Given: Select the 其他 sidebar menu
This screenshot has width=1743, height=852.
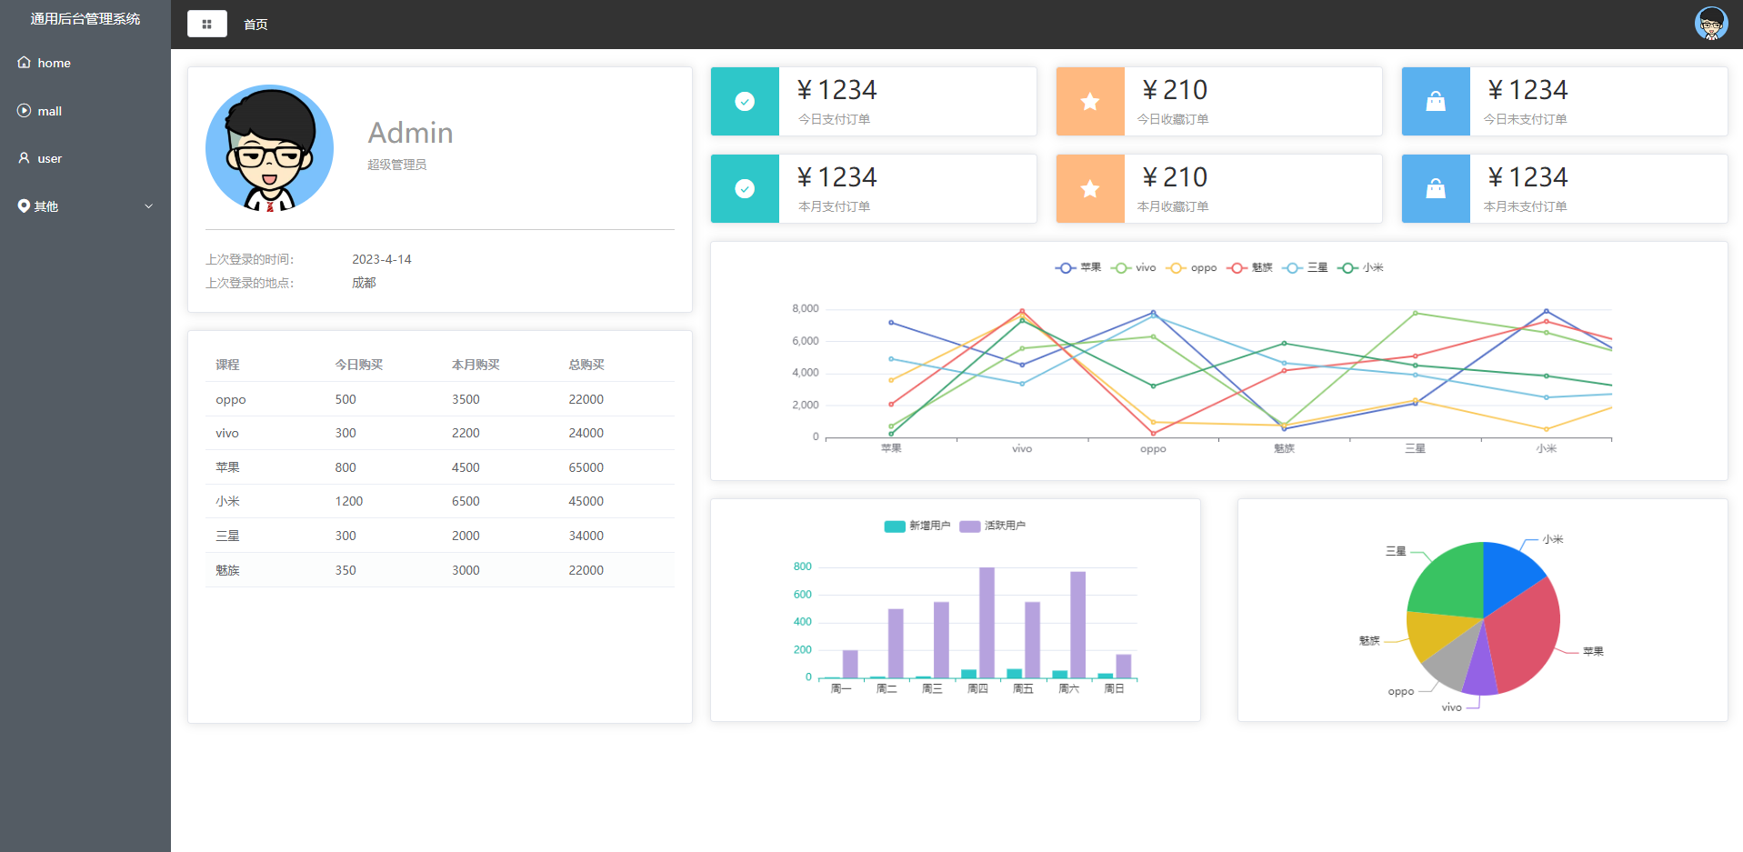Looking at the screenshot, I should 85,206.
